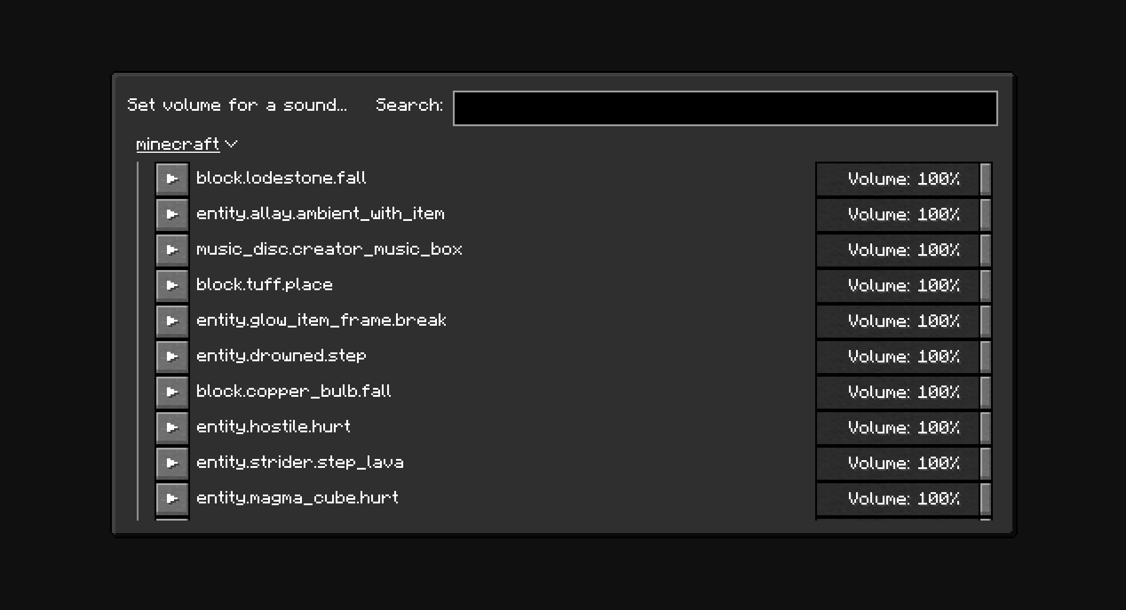Adjust volume slider for music_disc.creator_music_box

tap(903, 250)
